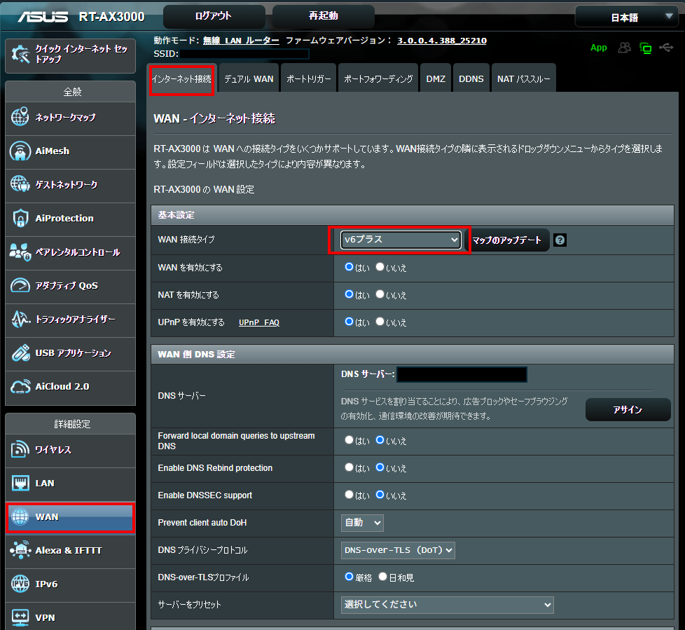Open the USB Application icon
This screenshot has width=685, height=630.
pos(20,352)
